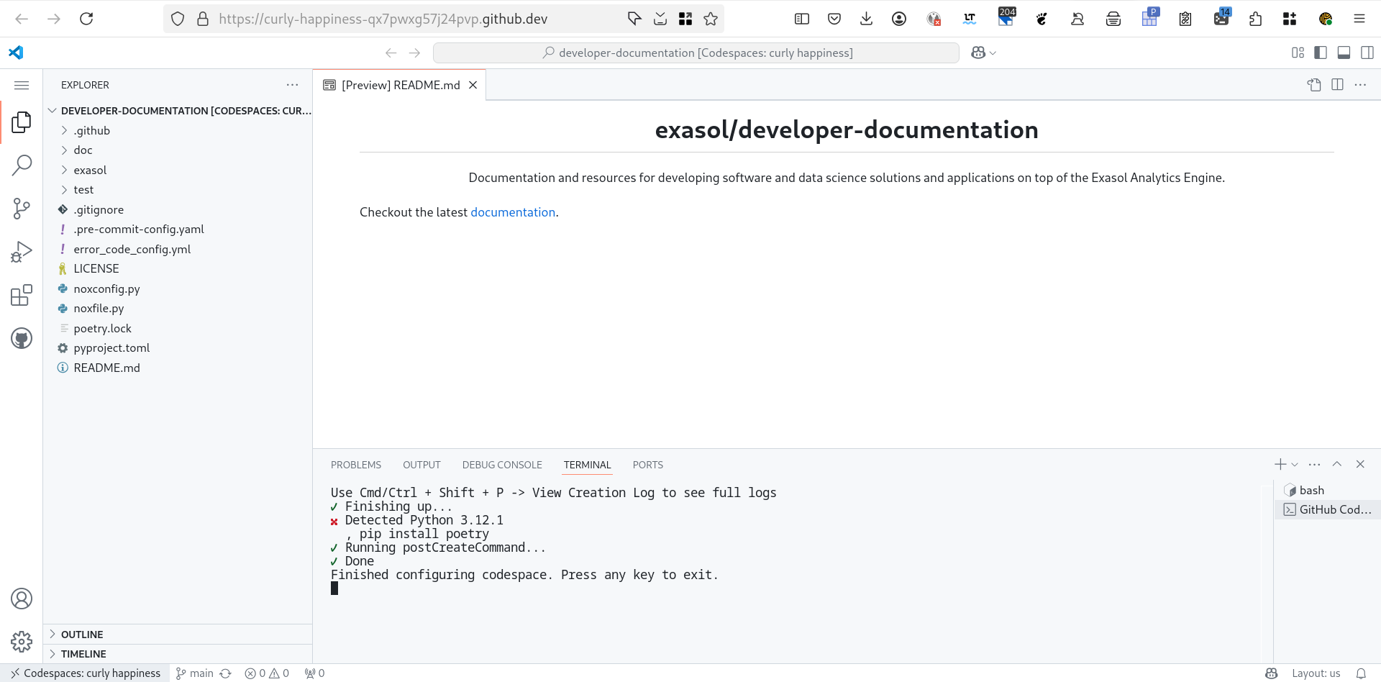Viewport: 1381px width, 682px height.
Task: Open README.md in the explorer
Action: (x=178, y=368)
